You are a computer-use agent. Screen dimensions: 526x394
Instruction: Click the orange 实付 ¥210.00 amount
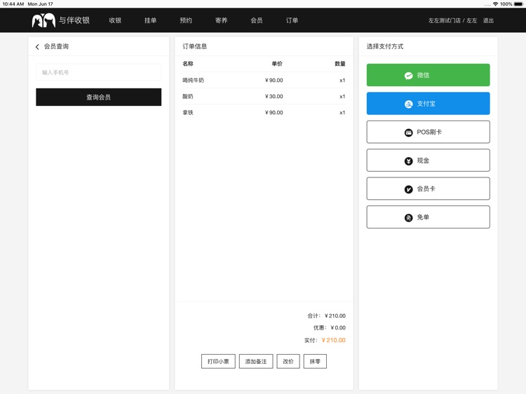[x=333, y=340]
